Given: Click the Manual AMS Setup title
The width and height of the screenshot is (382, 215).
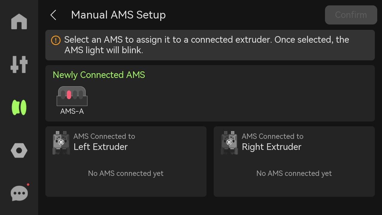Looking at the screenshot, I should pyautogui.click(x=118, y=15).
